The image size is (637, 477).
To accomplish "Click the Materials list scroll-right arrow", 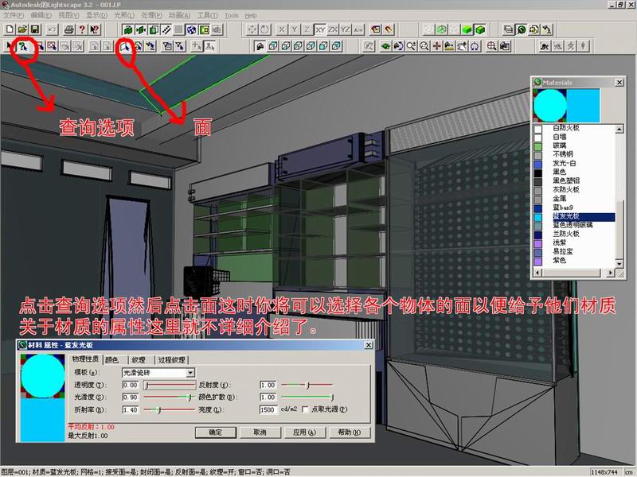I will point(611,273).
